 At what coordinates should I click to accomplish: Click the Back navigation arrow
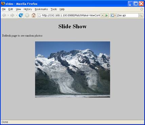tap(4, 15)
